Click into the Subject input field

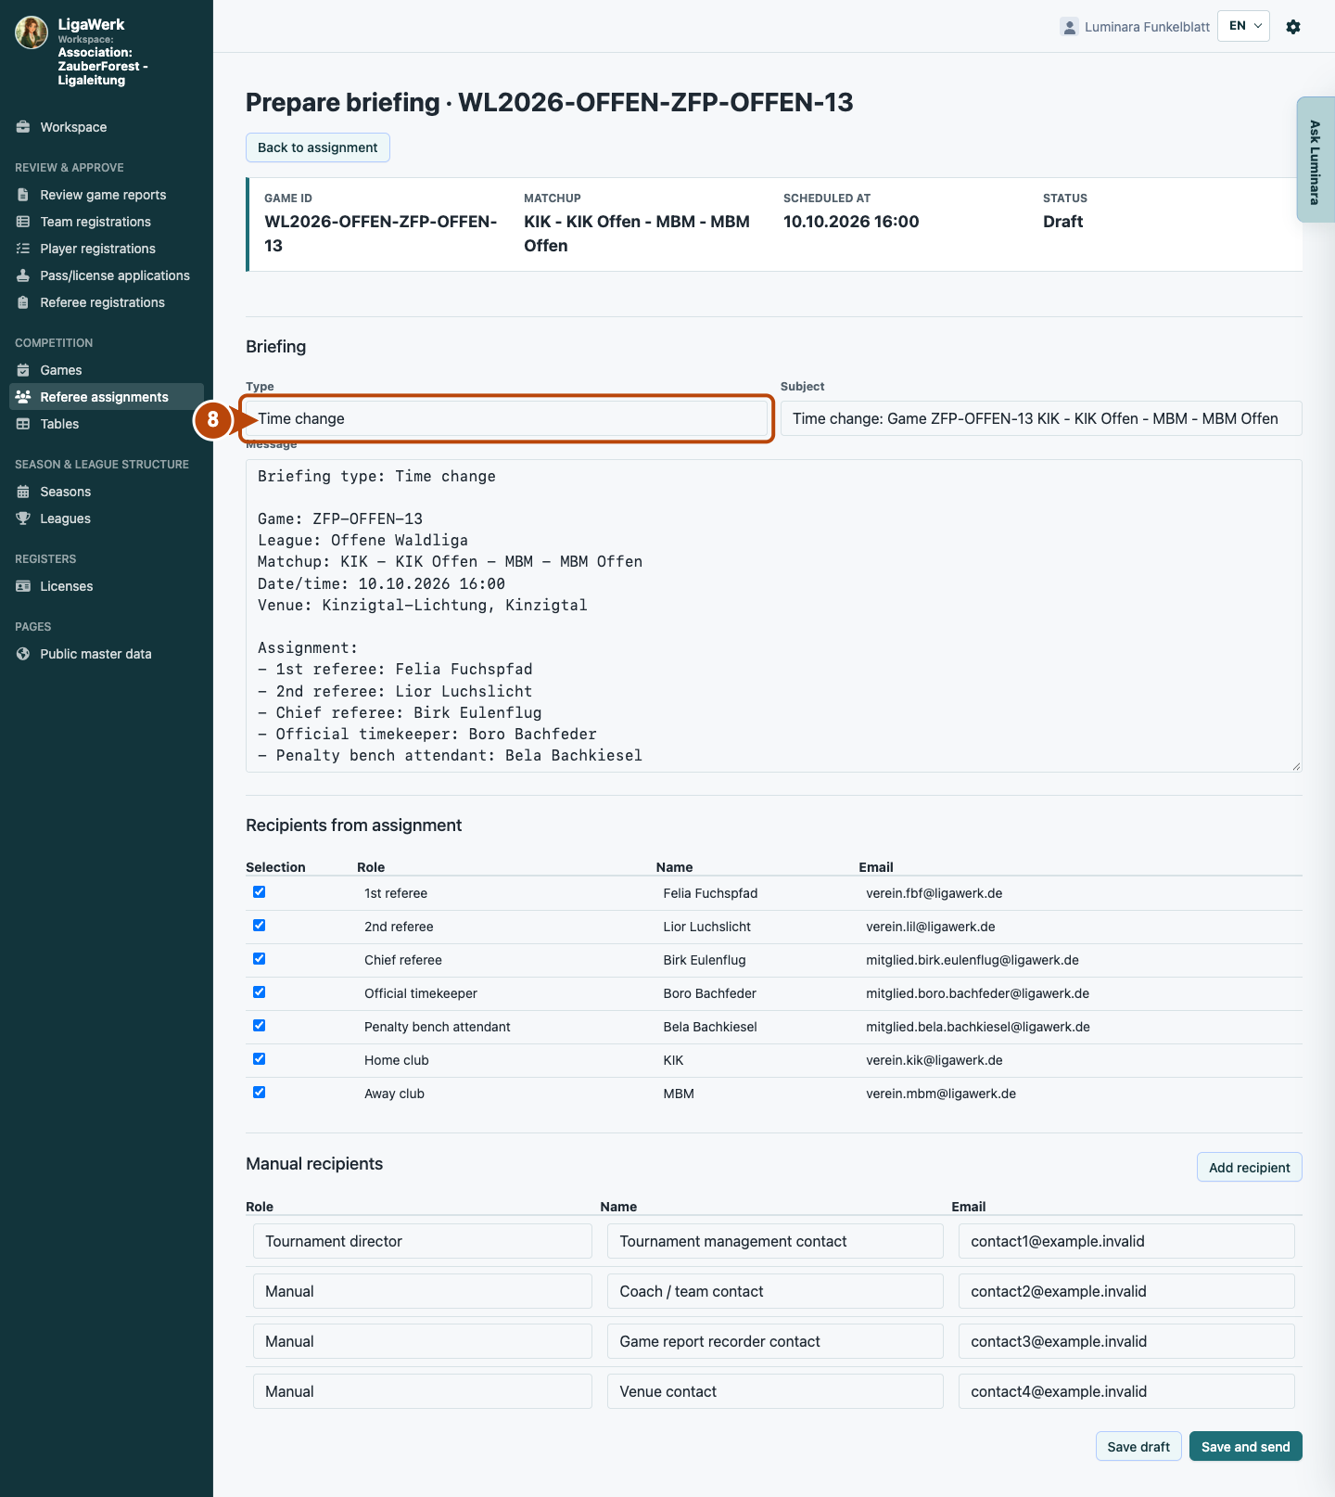1041,418
